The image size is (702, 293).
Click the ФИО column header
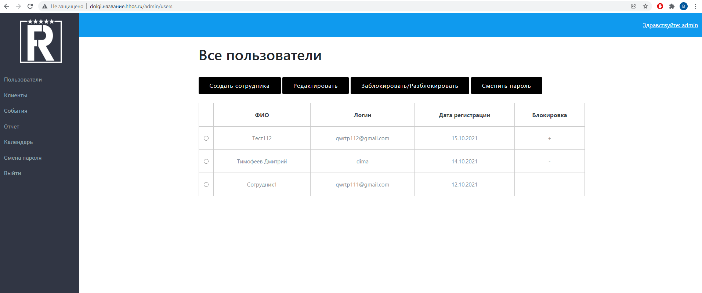tap(262, 115)
